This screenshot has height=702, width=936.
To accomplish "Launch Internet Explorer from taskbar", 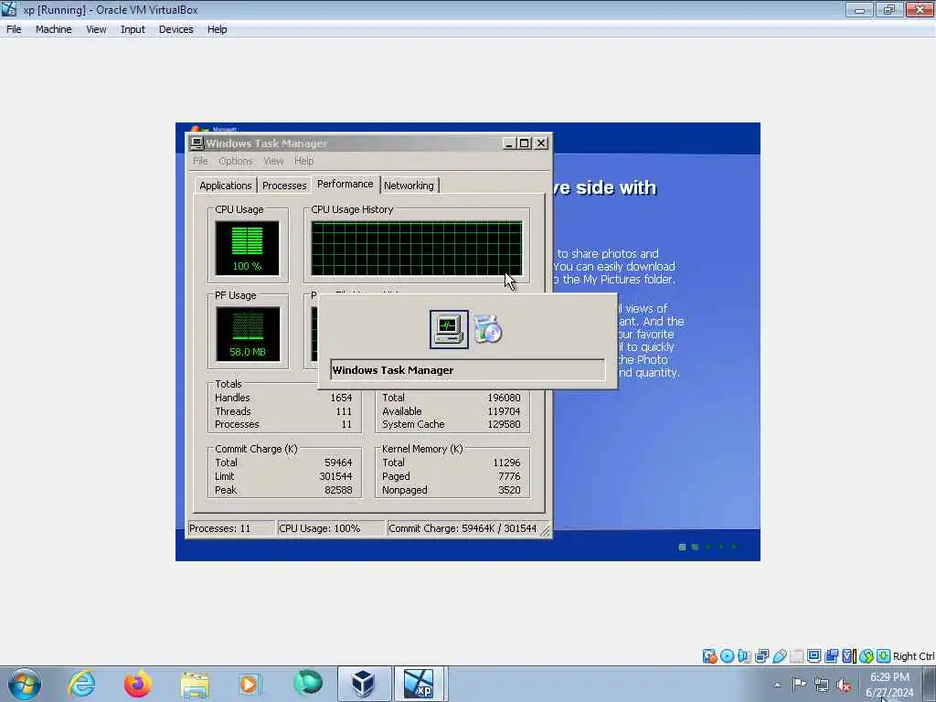I will [81, 684].
